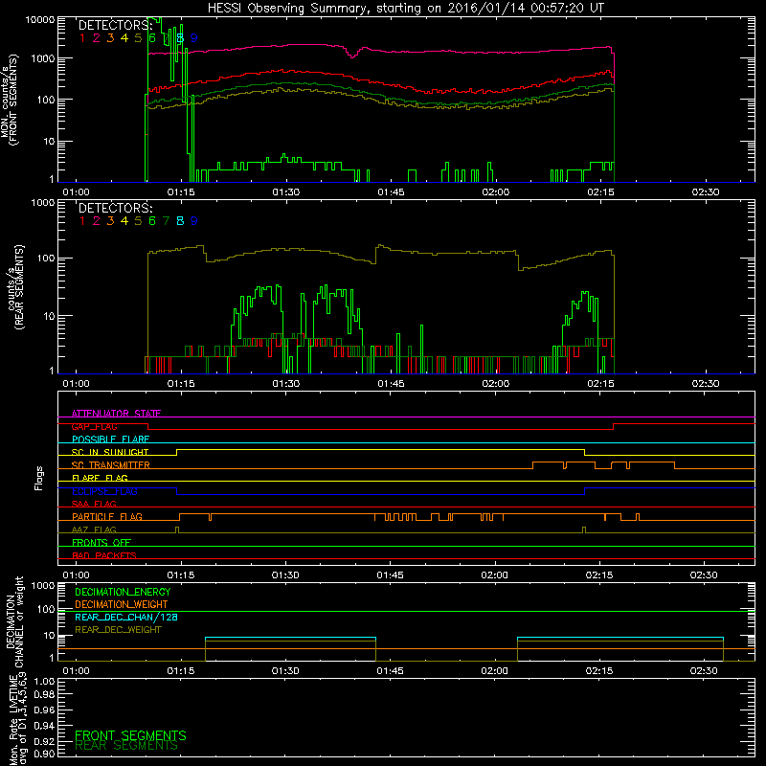Click the ATTENUATOR_STATE flag label
Viewport: 766px width, 766px height.
116,414
